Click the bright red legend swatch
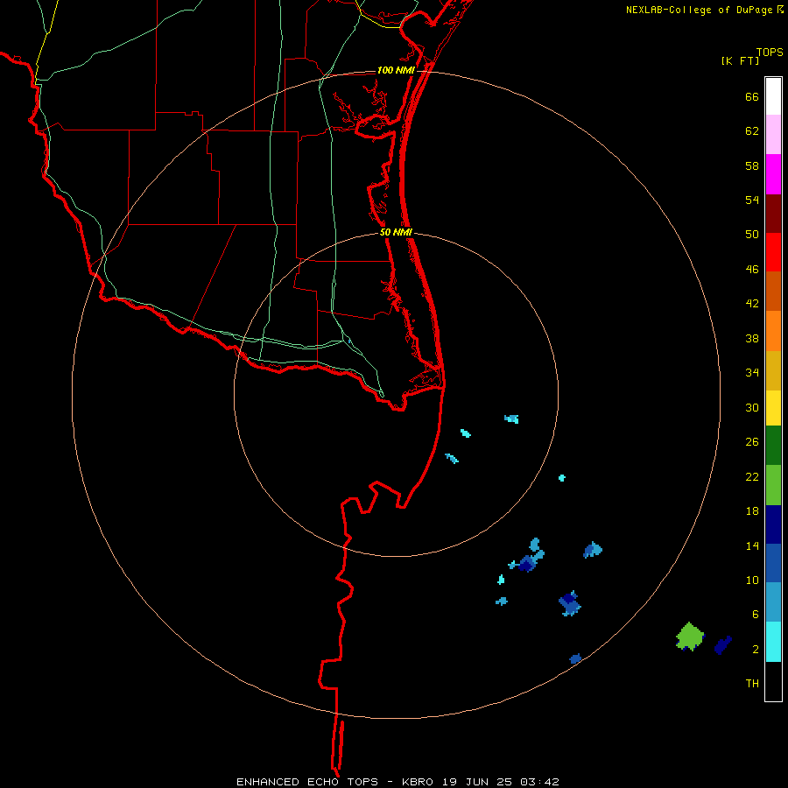The height and width of the screenshot is (788, 788). click(x=773, y=252)
